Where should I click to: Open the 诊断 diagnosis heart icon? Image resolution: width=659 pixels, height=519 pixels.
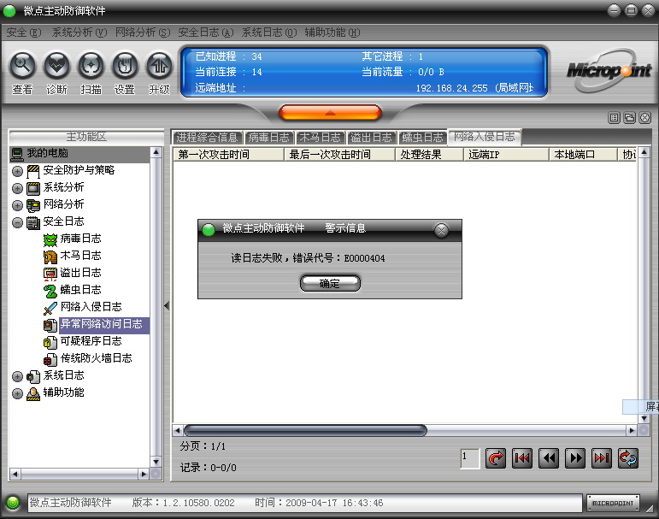pyautogui.click(x=56, y=66)
